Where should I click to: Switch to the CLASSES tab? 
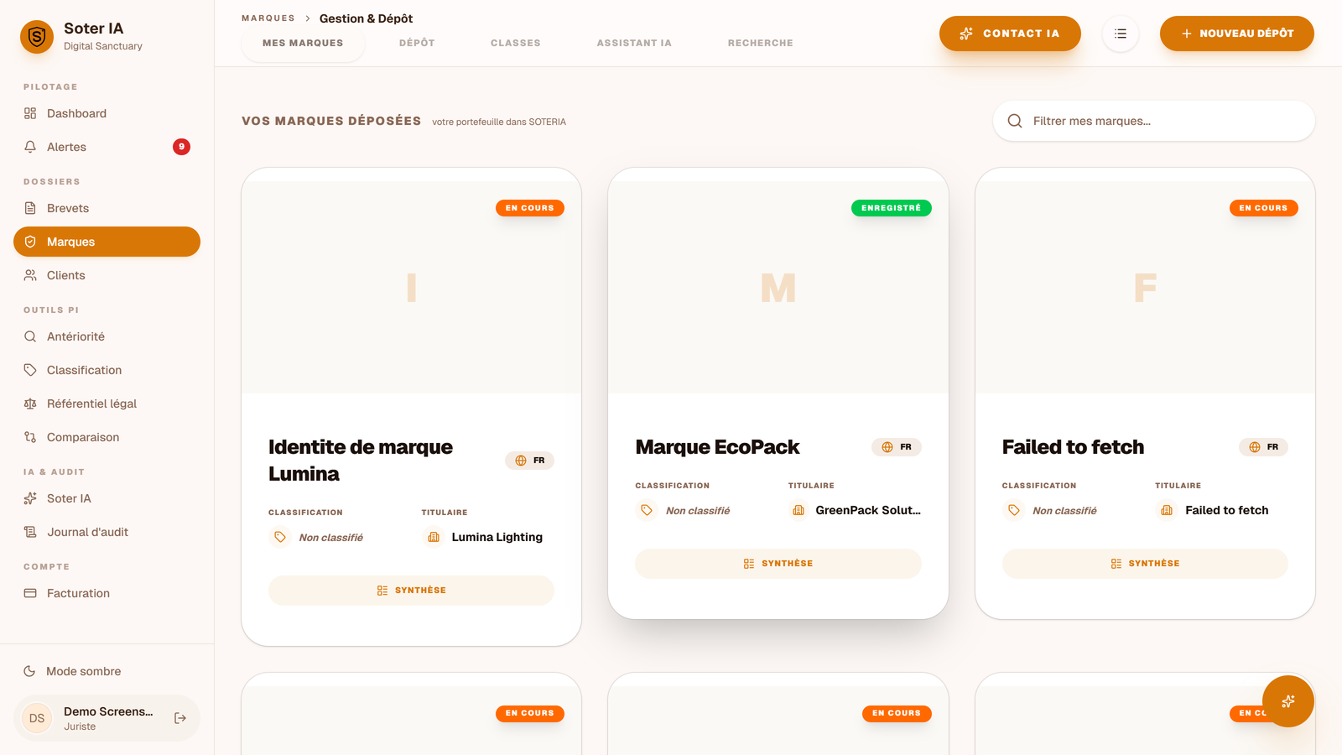click(516, 43)
